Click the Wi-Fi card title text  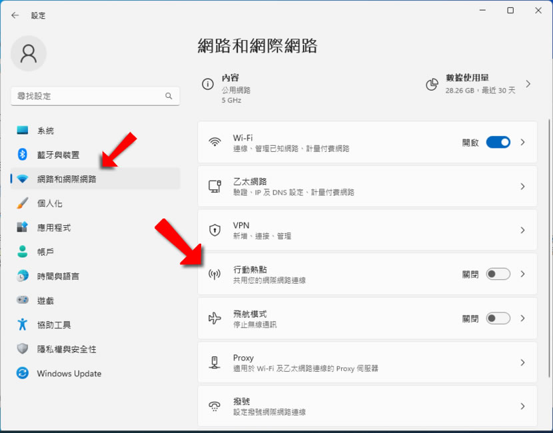pyautogui.click(x=243, y=138)
